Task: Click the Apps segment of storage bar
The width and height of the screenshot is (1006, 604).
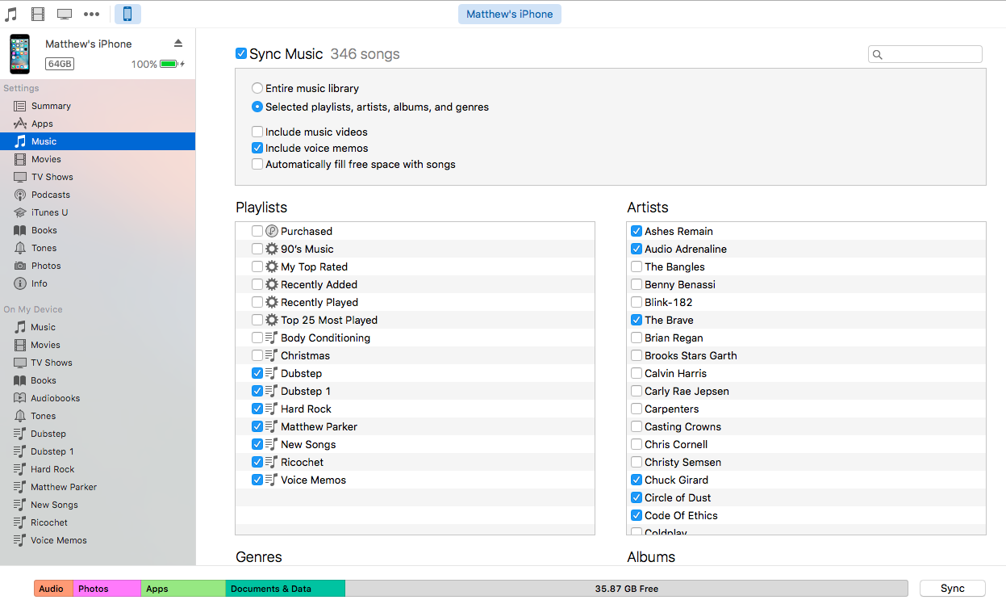Action: pyautogui.click(x=183, y=589)
